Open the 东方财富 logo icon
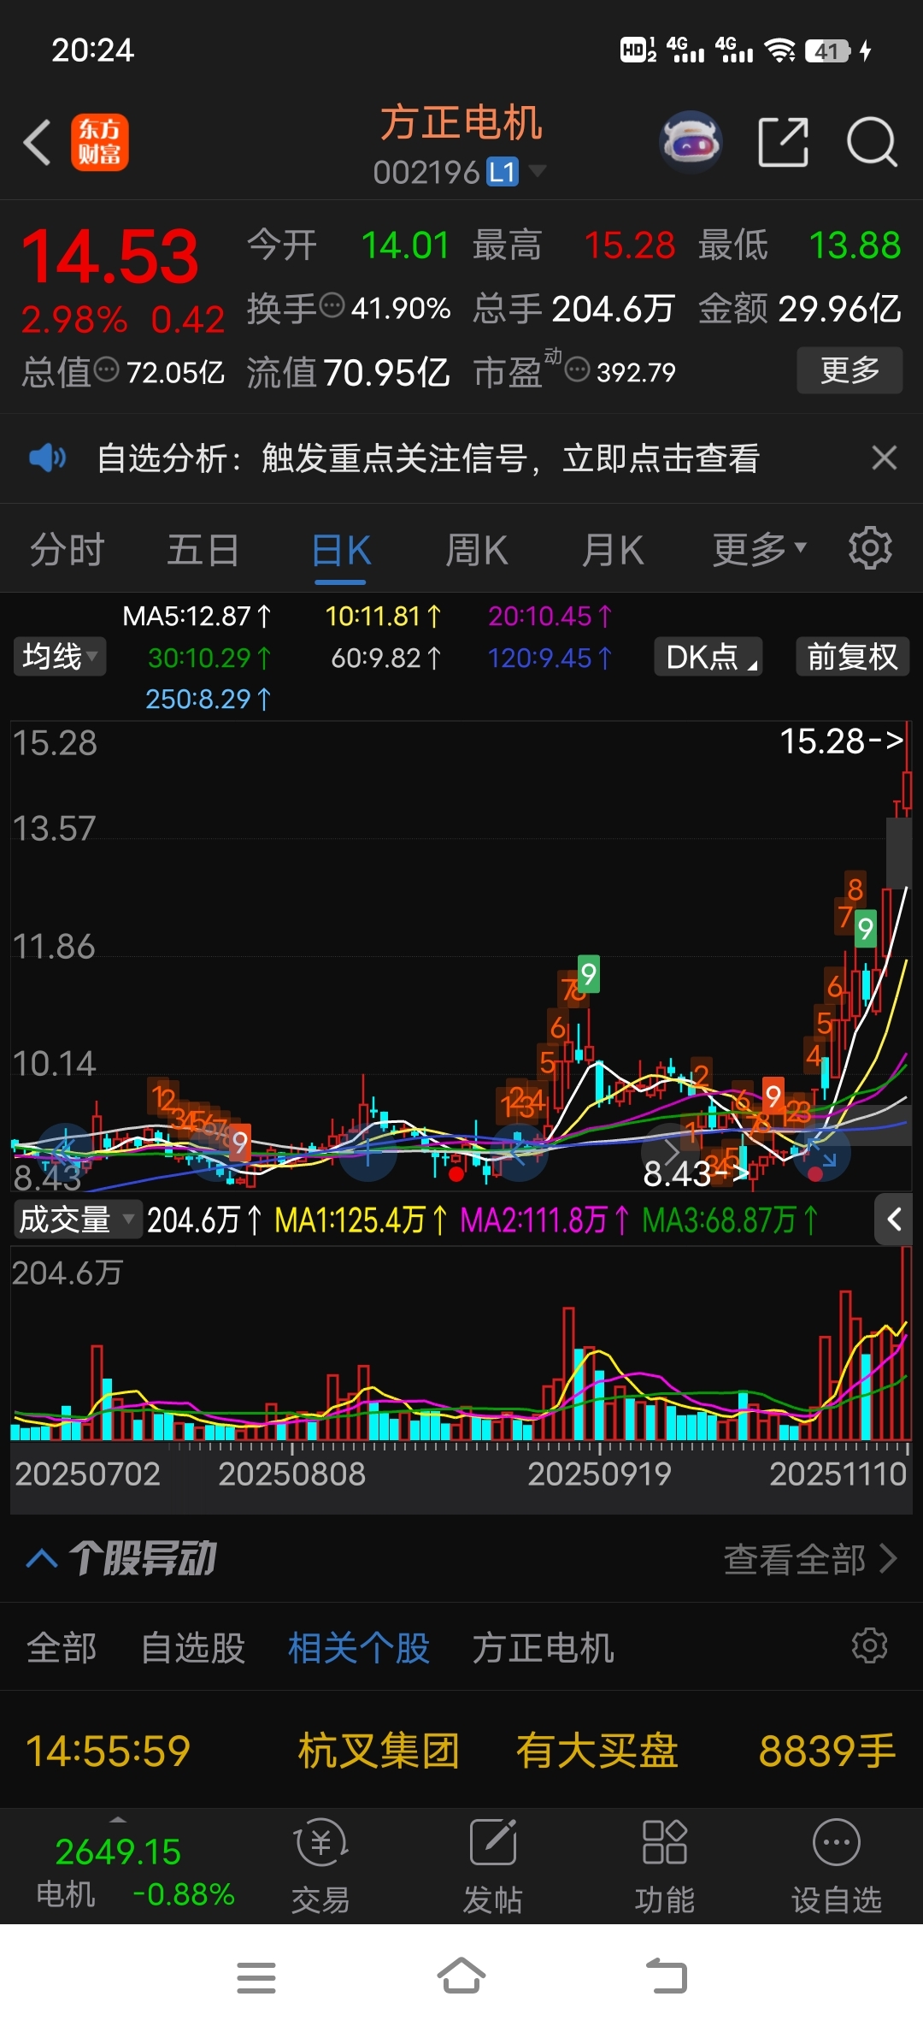The image size is (923, 2032). [x=100, y=142]
